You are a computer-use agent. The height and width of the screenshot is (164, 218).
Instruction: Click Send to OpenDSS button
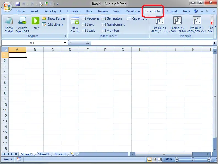pos(22,25)
